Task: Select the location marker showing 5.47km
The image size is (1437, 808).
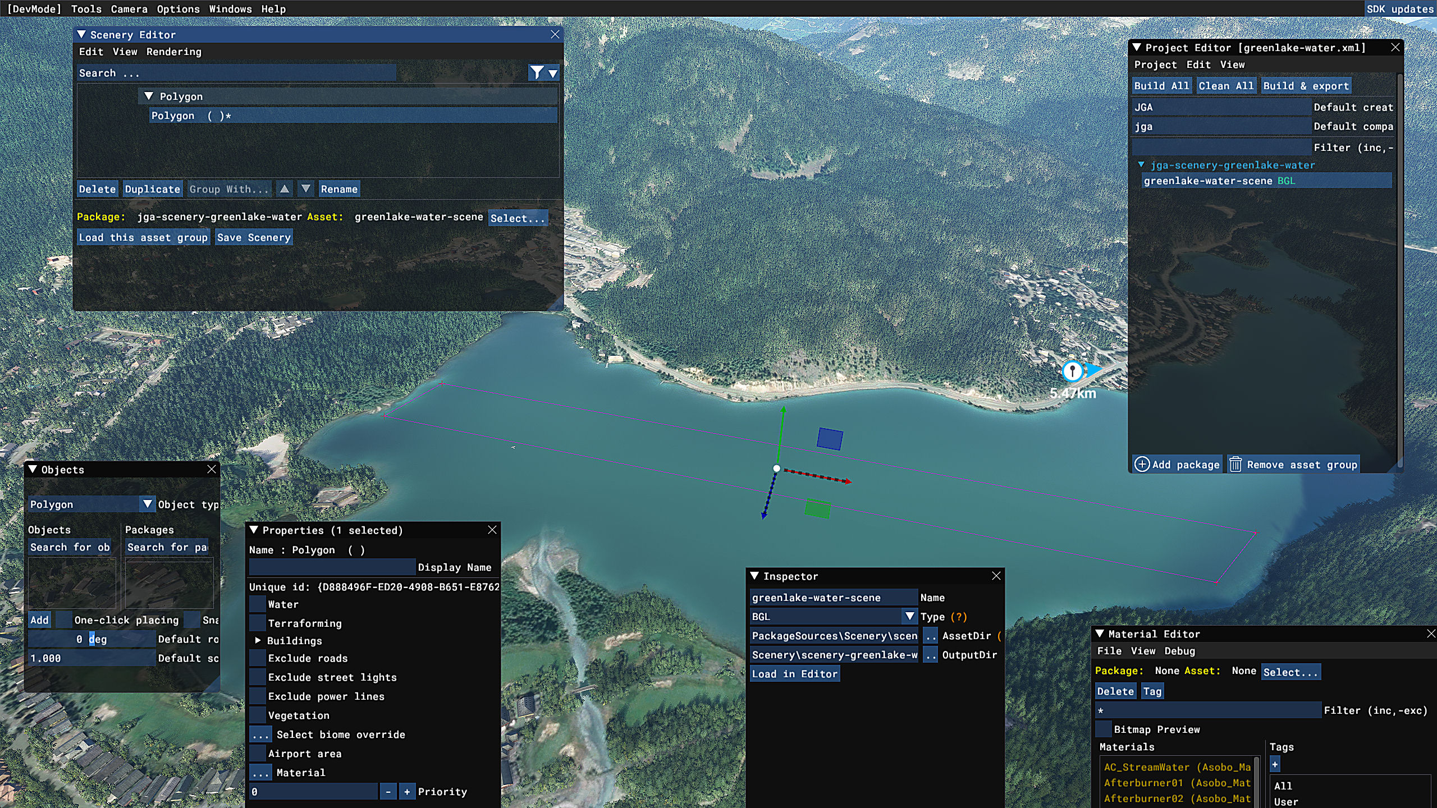Action: pos(1072,371)
